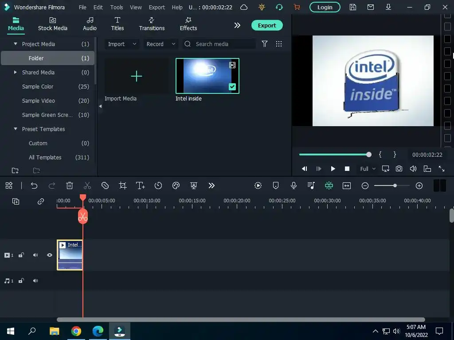Click the Import Media plus tile
Image resolution: width=454 pixels, height=340 pixels.
click(x=137, y=76)
